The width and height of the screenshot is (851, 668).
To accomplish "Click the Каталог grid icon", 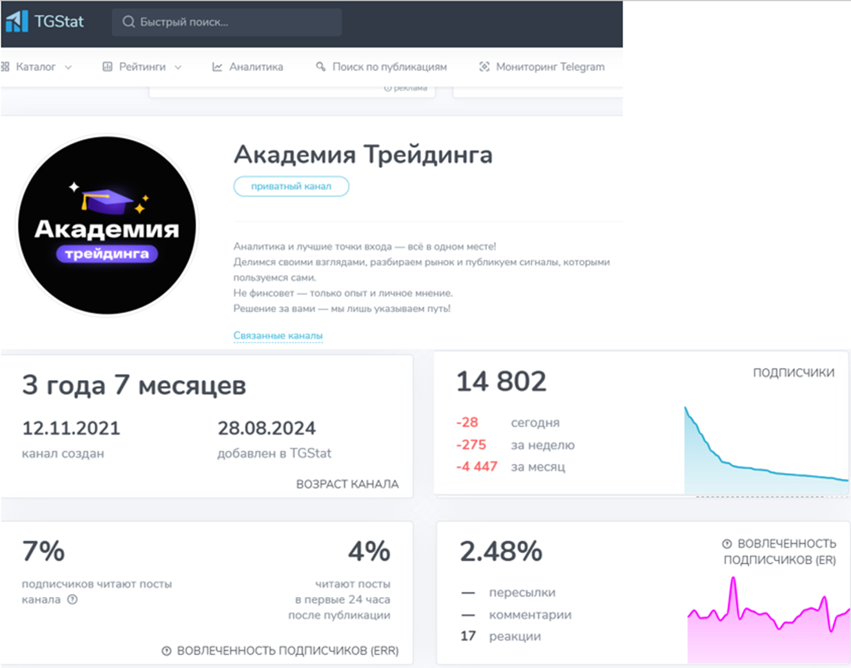I will click(5, 66).
